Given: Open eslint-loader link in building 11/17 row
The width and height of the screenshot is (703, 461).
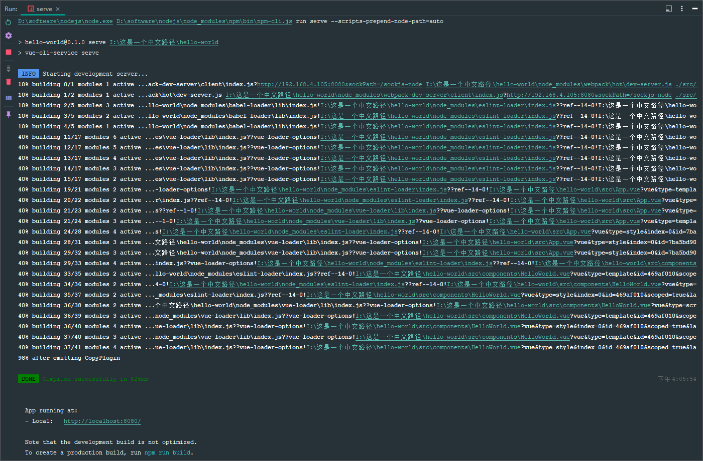Looking at the screenshot, I should 438,137.
